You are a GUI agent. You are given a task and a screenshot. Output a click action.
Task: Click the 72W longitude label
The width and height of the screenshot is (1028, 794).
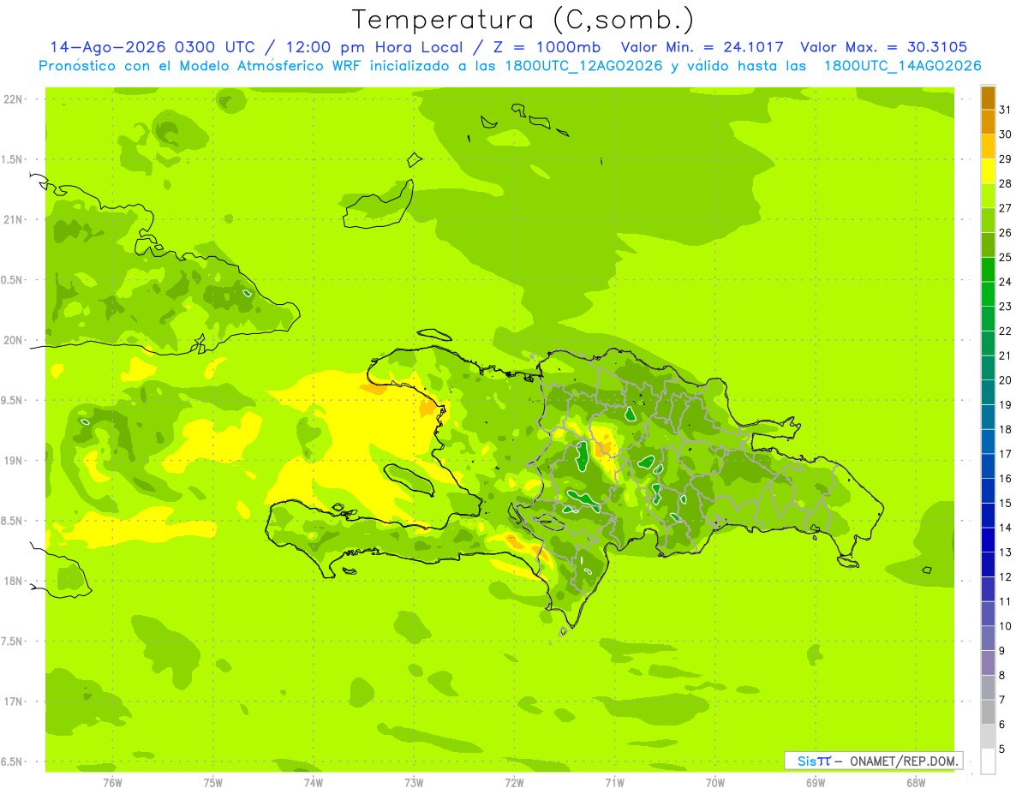[x=514, y=783]
